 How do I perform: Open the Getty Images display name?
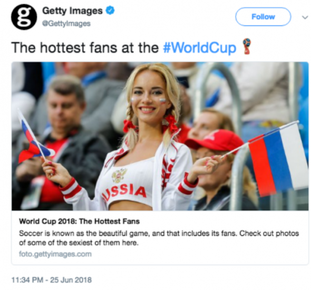[x=72, y=11]
